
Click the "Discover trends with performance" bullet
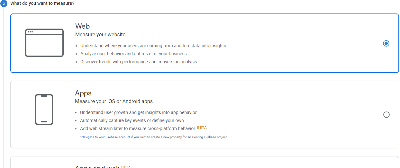coord(139,62)
